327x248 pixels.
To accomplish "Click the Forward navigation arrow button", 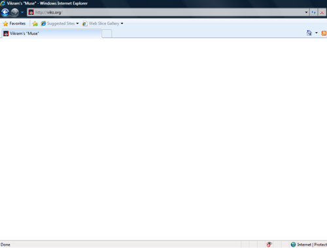I will [x=15, y=12].
